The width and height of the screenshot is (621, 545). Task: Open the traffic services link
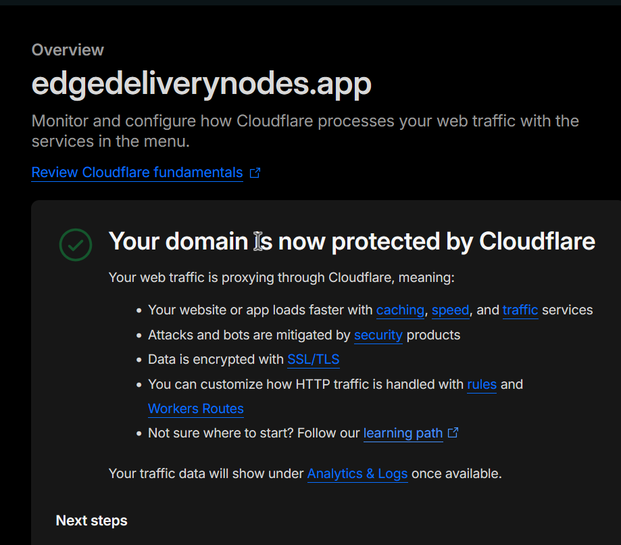click(520, 310)
